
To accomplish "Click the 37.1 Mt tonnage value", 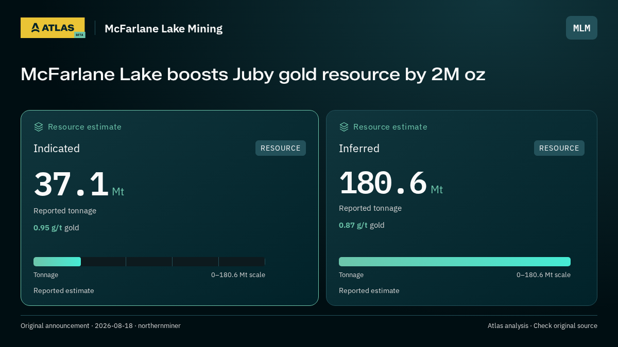I will click(79, 185).
